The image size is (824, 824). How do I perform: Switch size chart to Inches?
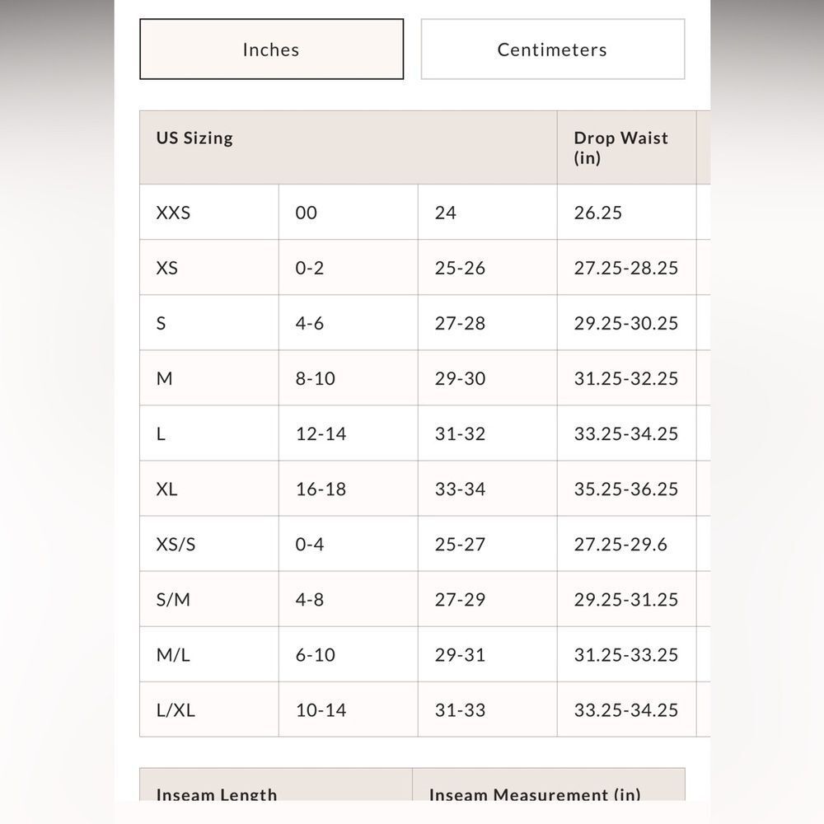coord(271,49)
